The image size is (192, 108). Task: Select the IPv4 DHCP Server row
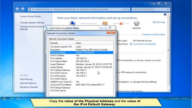pos(81,73)
